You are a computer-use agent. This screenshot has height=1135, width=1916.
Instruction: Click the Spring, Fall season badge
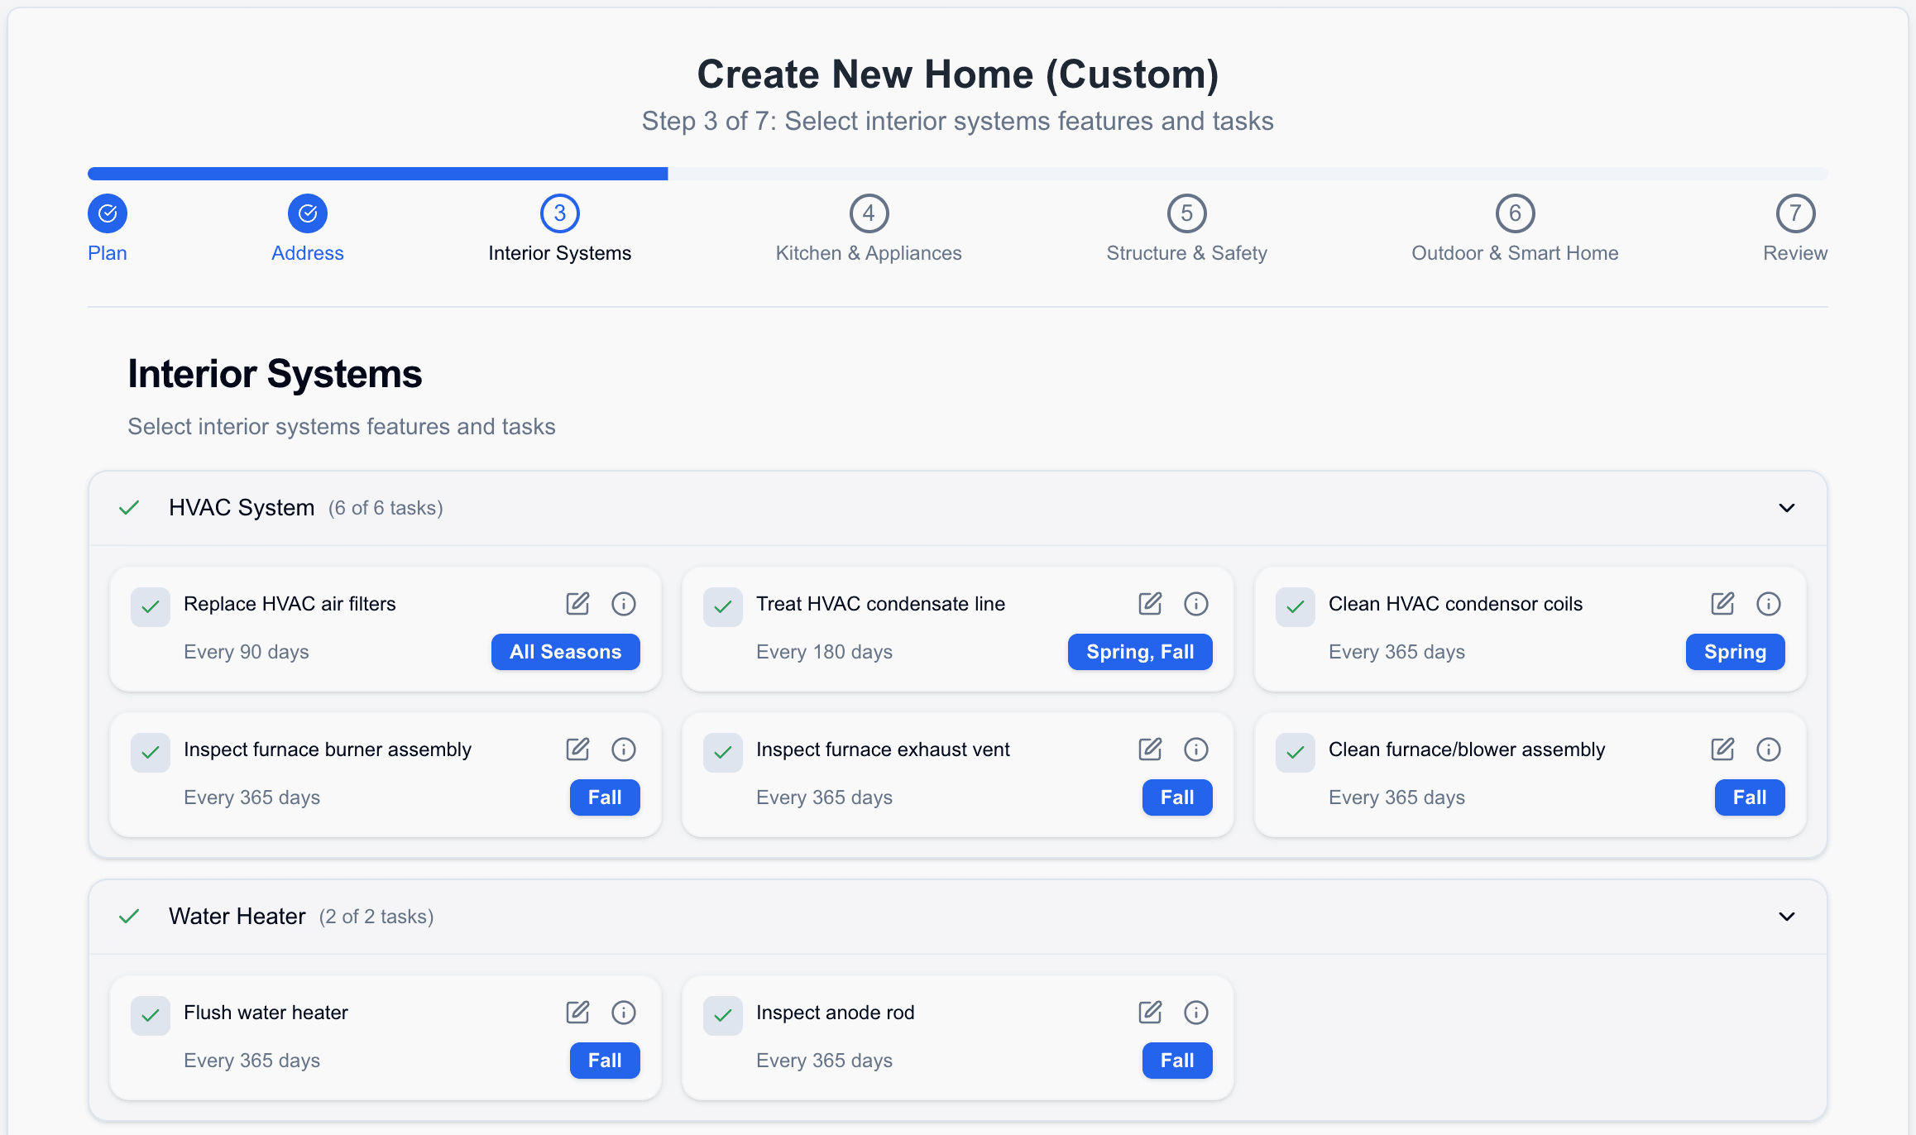[x=1140, y=652]
